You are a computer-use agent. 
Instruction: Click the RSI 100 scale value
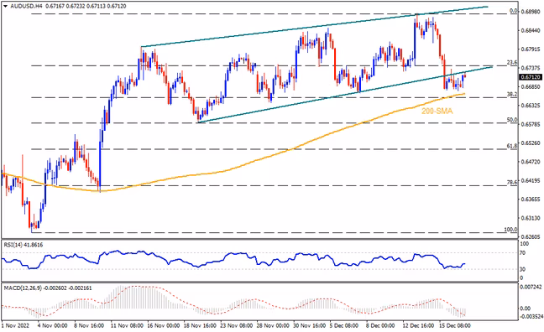pyautogui.click(x=524, y=244)
